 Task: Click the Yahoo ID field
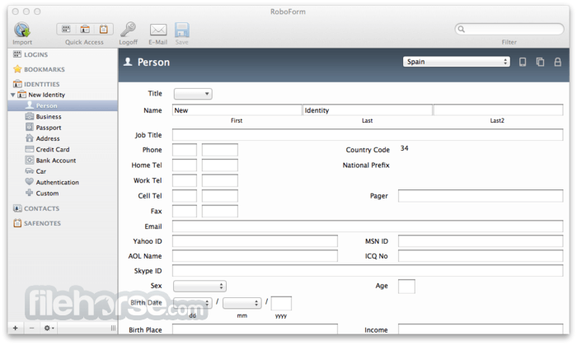click(255, 241)
